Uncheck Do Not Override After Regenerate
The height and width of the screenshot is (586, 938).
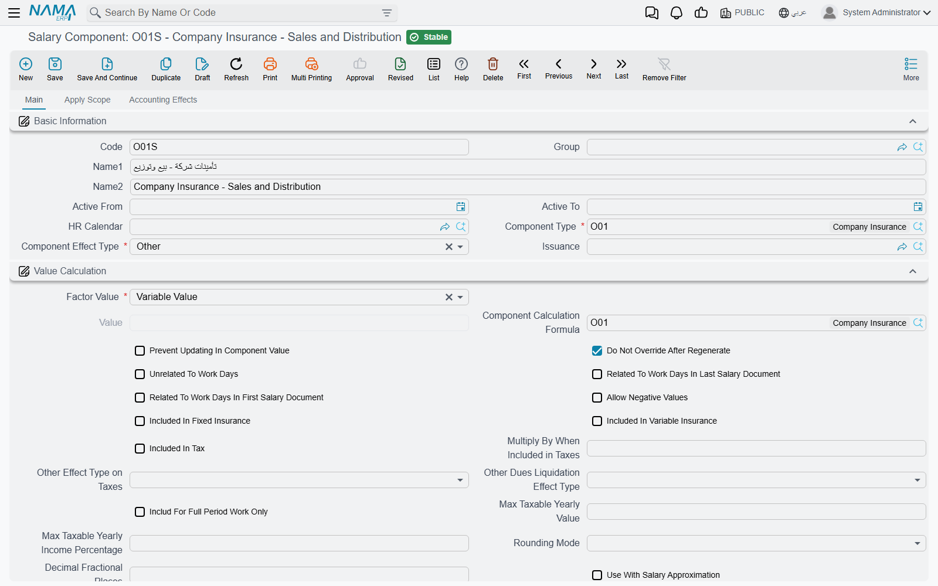[x=597, y=351]
